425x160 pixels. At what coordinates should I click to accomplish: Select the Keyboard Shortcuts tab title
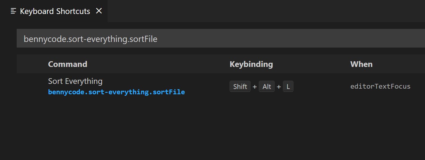pos(55,11)
